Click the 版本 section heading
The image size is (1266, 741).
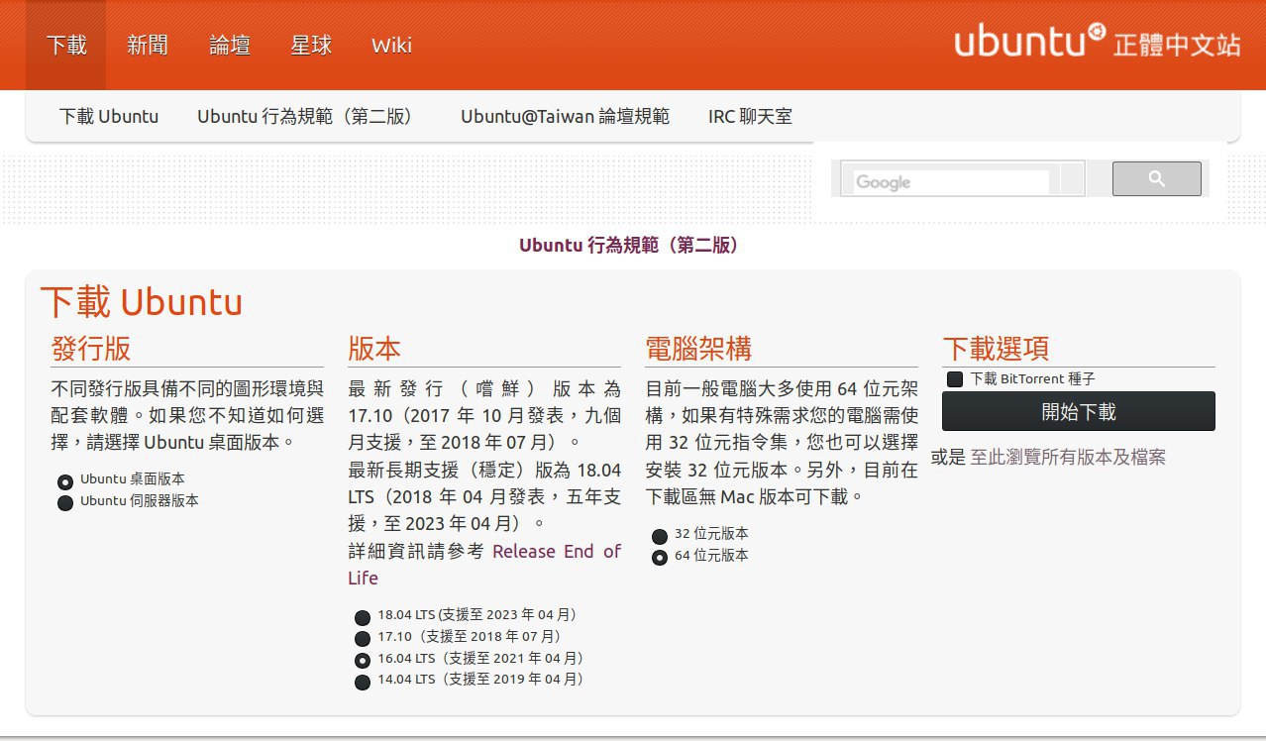click(x=374, y=349)
